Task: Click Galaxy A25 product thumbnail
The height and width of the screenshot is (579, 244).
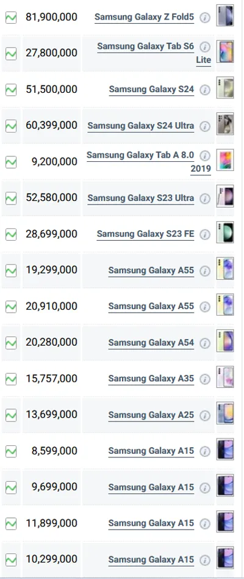Action: click(x=225, y=413)
